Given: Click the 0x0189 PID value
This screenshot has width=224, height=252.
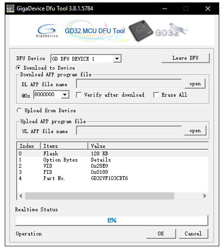Looking at the screenshot, I should tap(99, 172).
